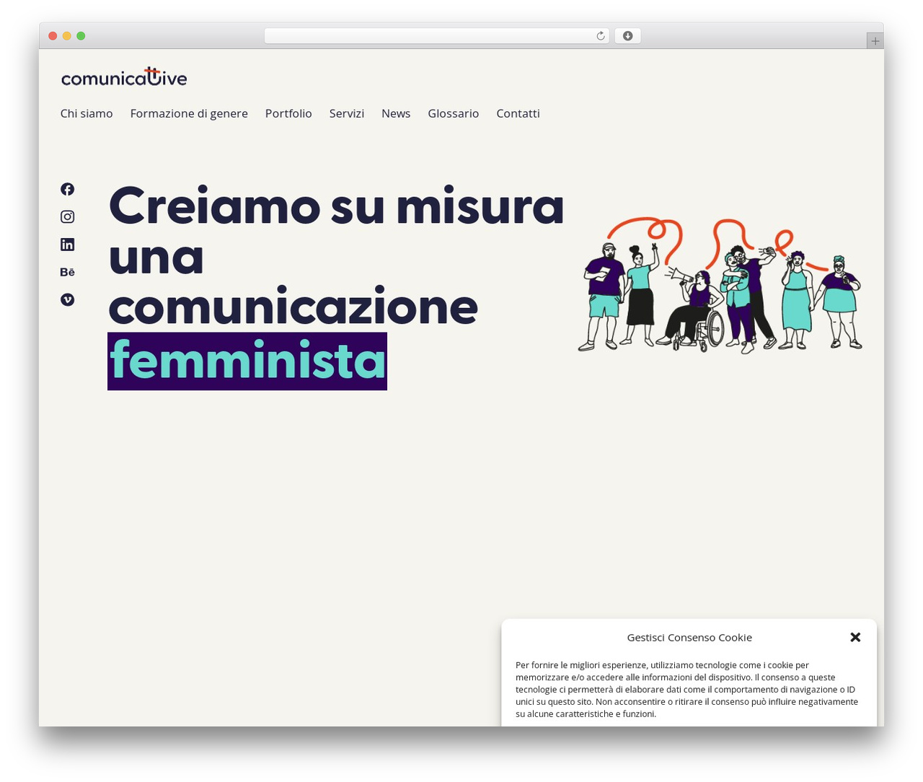Click the comunicattive logo
Viewport: 923px width, 782px height.
(124, 76)
